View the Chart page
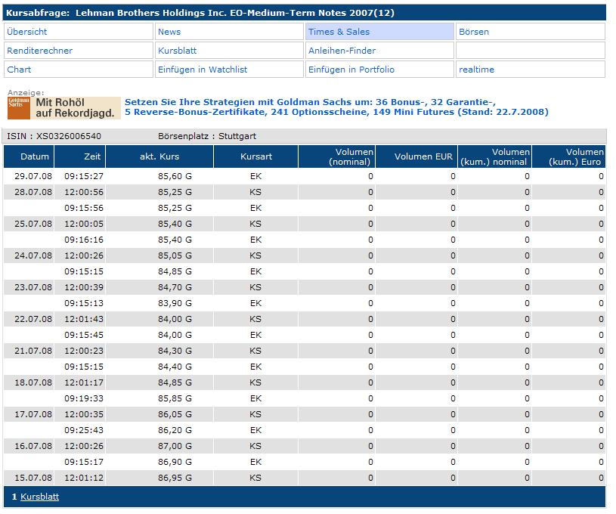This screenshot has width=616, height=514. pos(19,70)
